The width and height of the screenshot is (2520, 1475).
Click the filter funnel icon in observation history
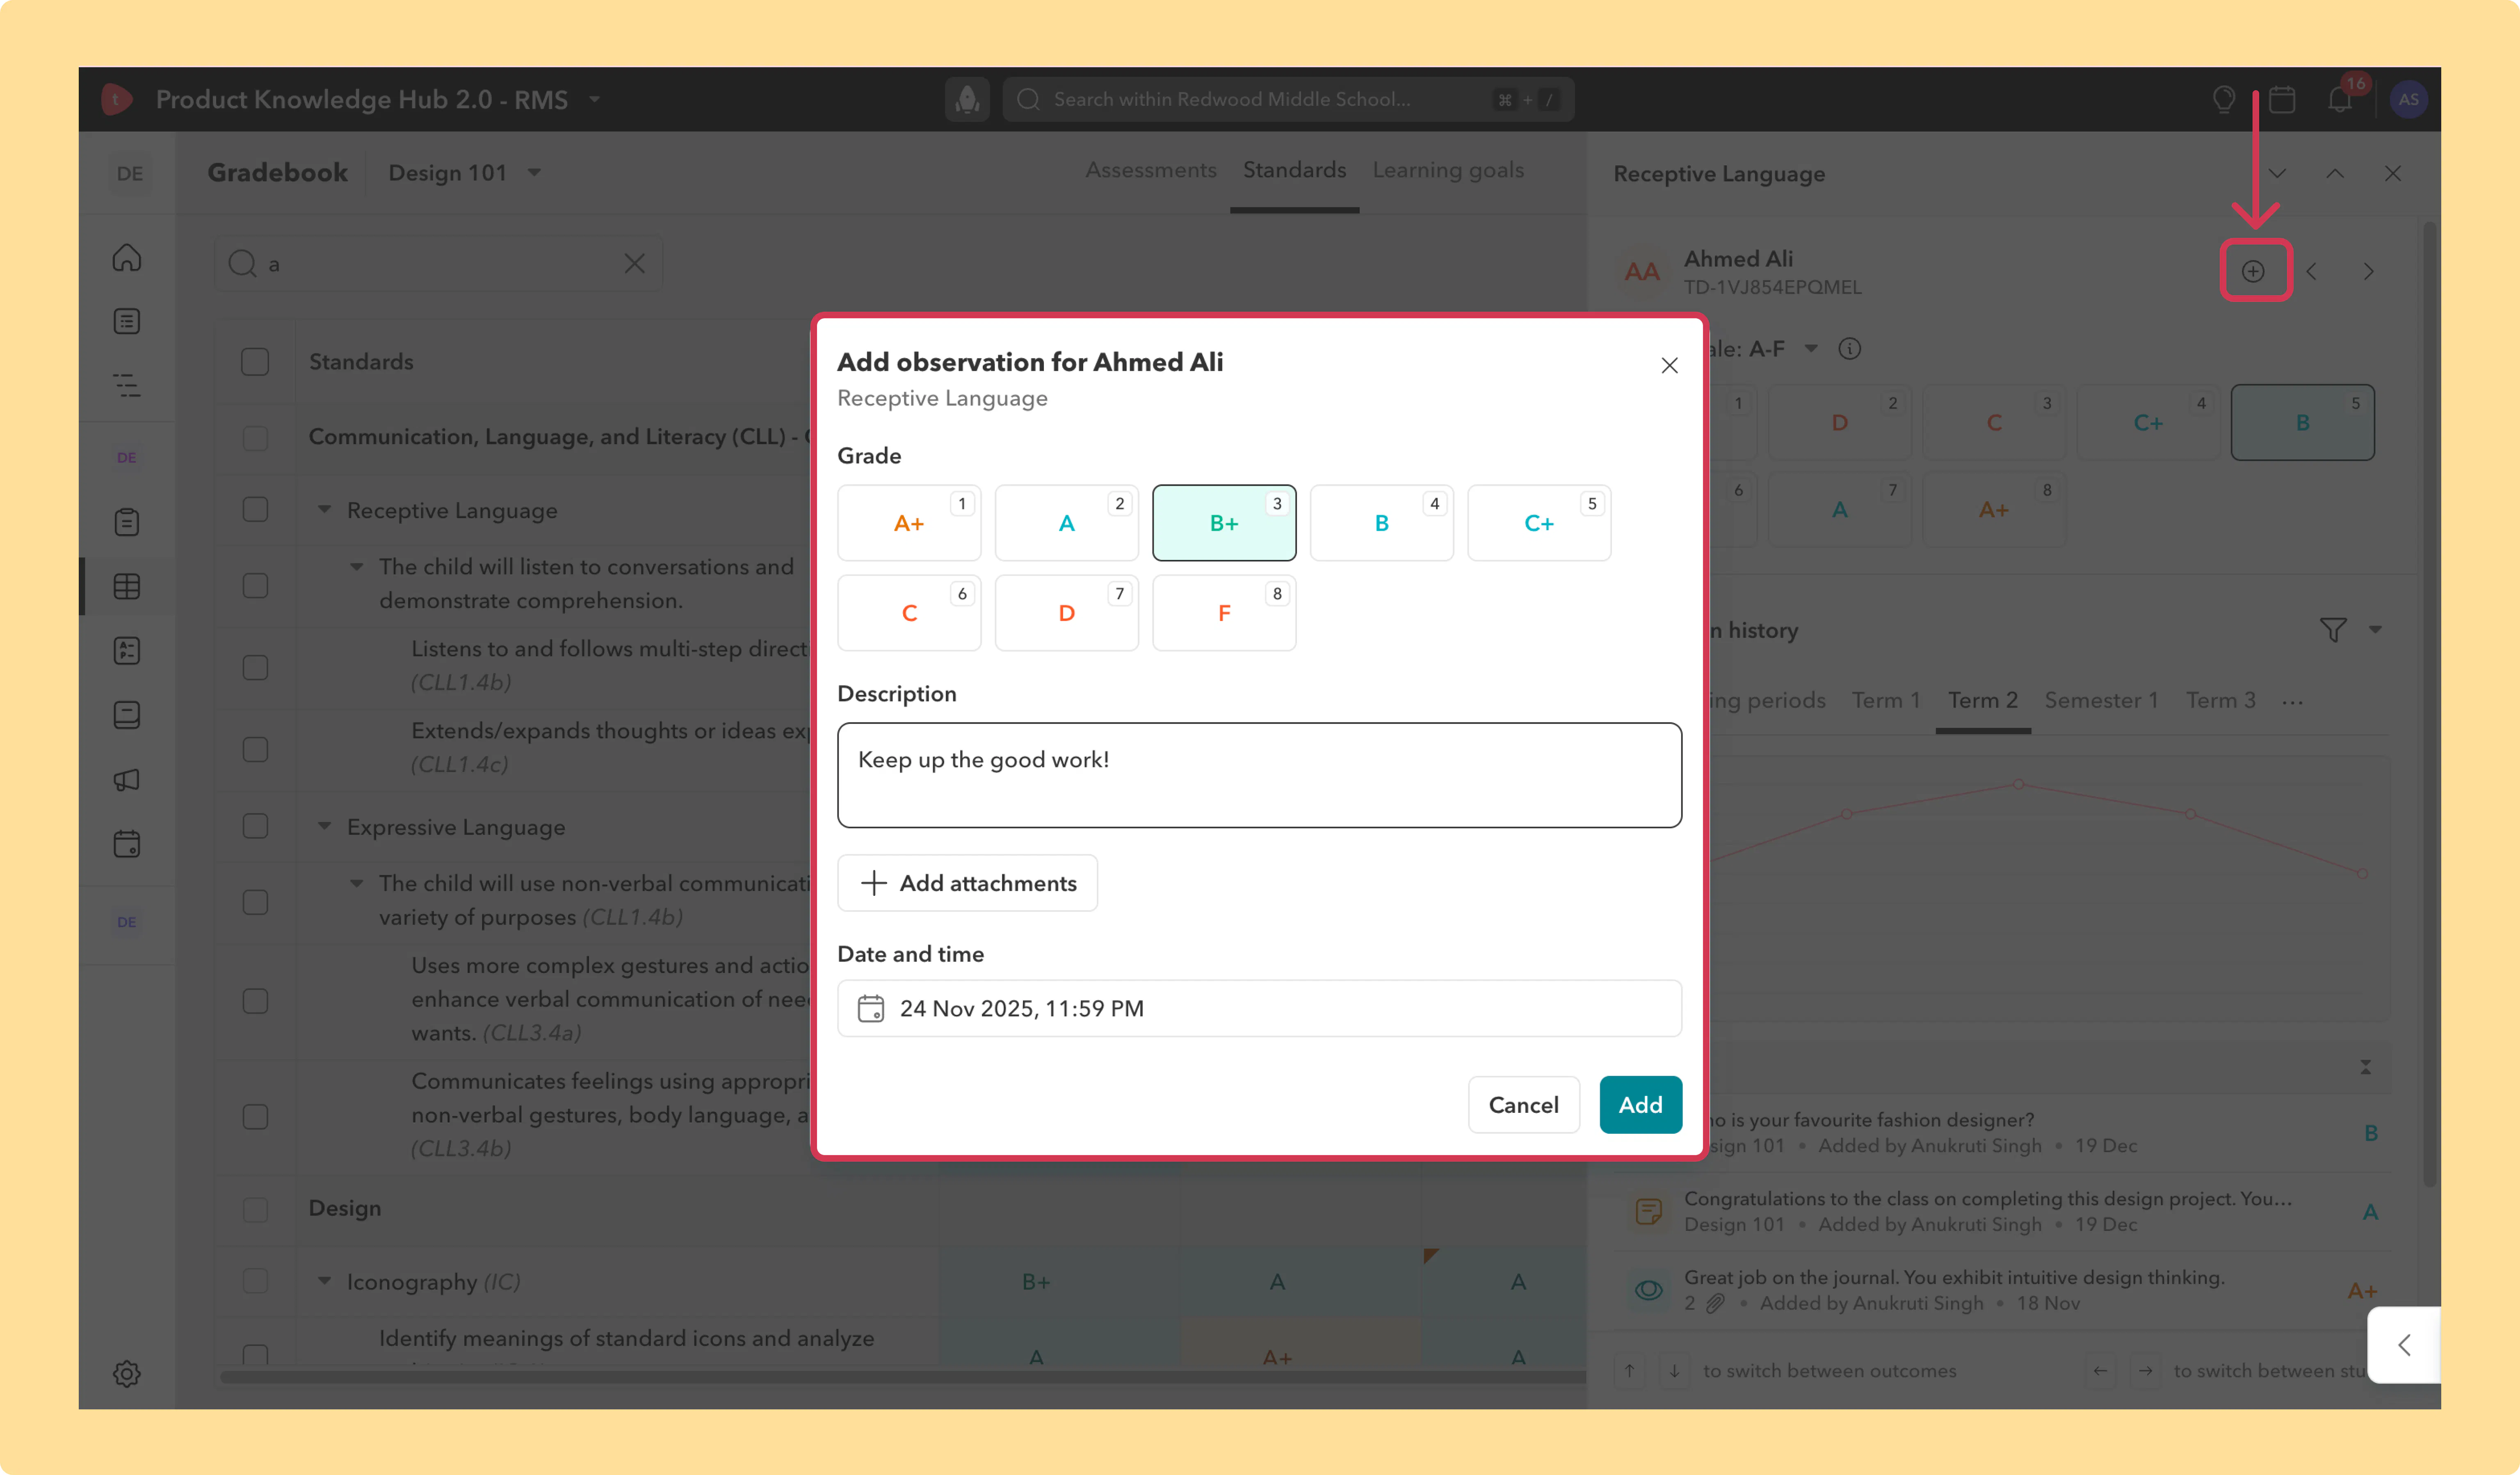[x=2333, y=630]
